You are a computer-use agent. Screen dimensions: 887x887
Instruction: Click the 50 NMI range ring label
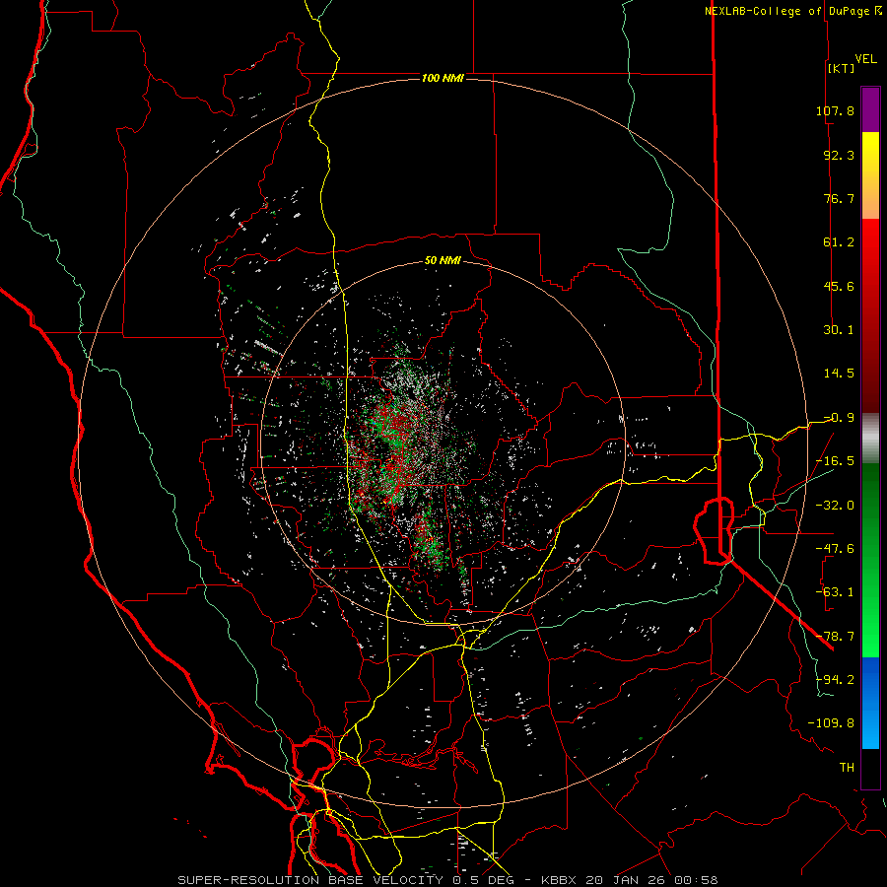click(x=443, y=261)
